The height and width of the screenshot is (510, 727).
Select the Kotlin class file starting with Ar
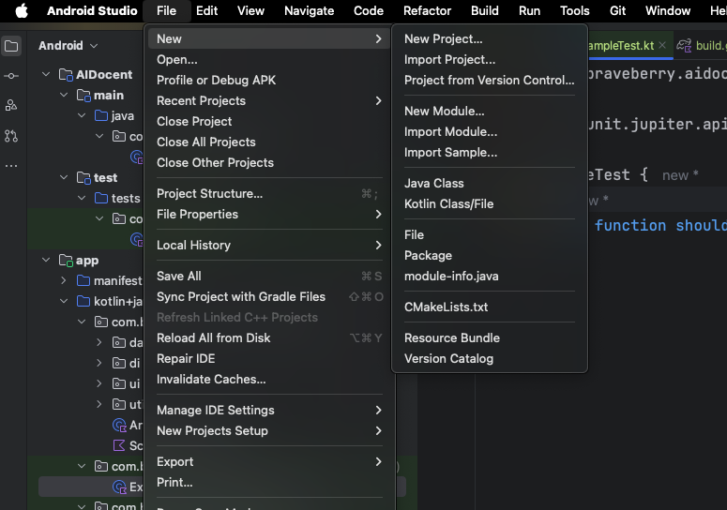[120, 425]
